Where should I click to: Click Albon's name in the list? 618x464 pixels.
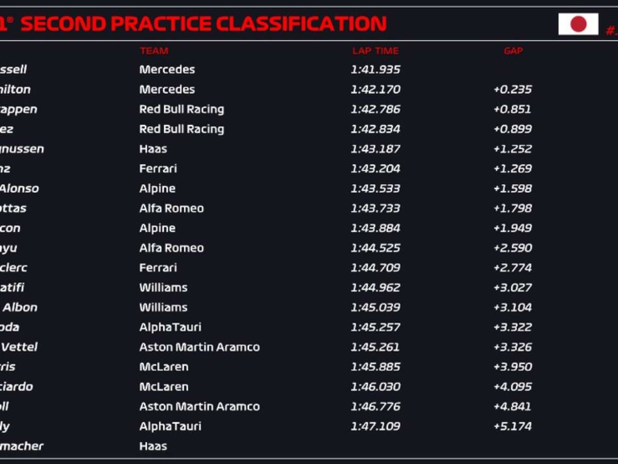21,307
